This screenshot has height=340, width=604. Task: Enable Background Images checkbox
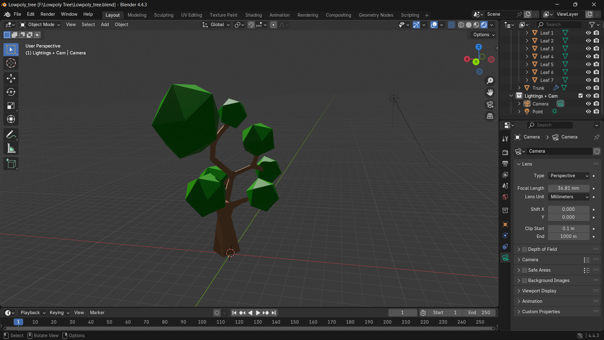click(524, 280)
